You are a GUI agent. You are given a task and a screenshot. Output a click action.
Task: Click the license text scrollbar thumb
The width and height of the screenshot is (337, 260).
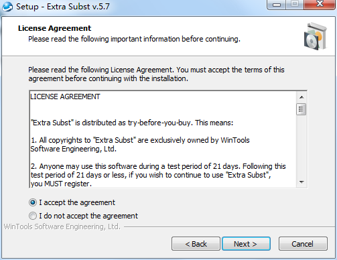point(301,109)
